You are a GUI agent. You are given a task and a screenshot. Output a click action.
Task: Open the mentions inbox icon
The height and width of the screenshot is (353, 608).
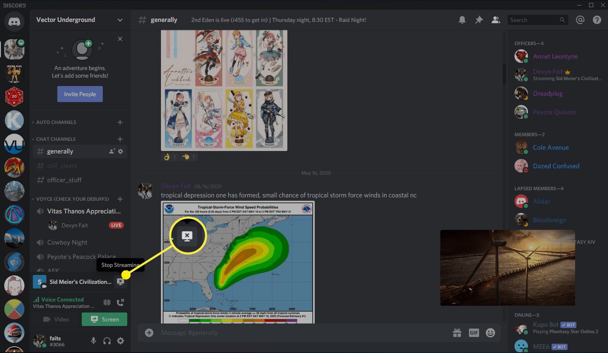click(x=580, y=20)
